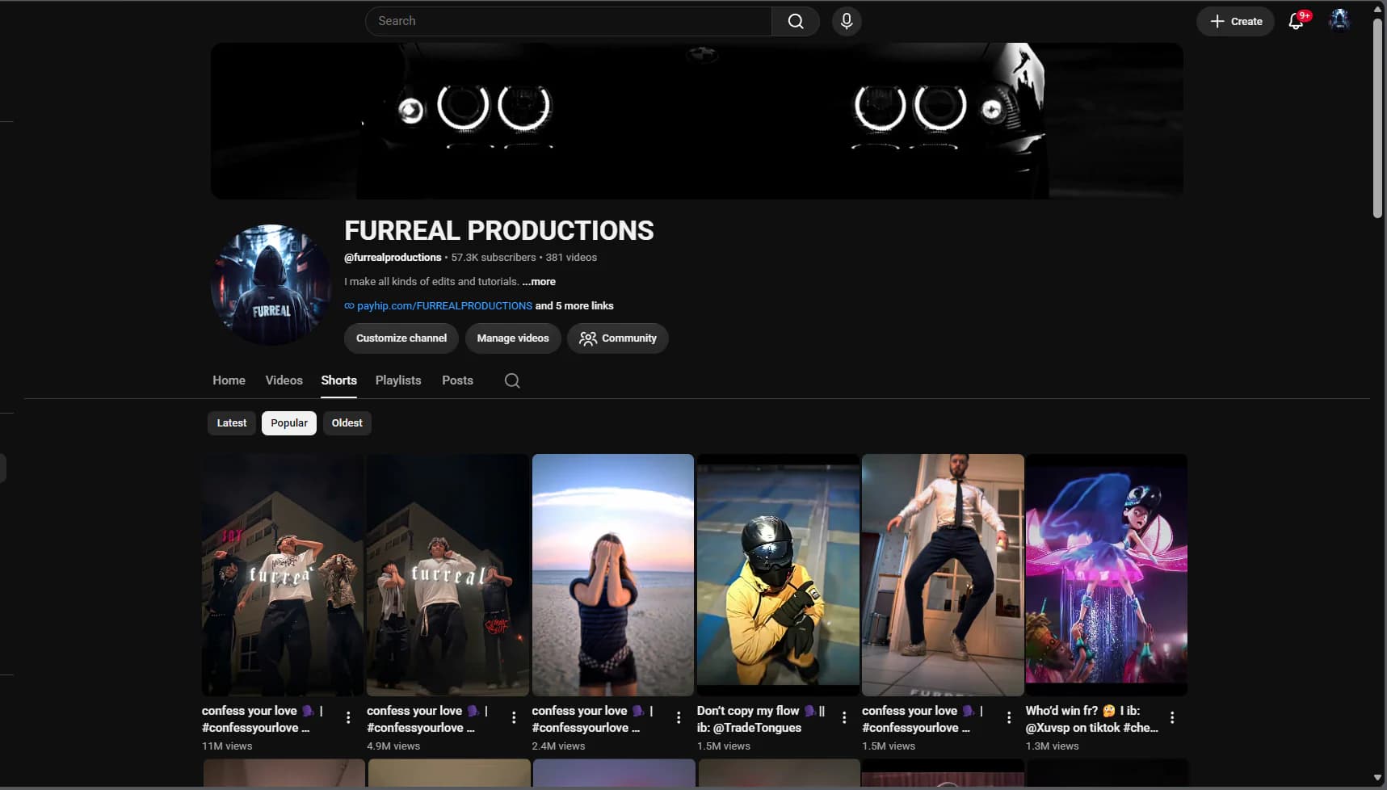
Task: Click the page vertical scrollbar thumb
Action: pyautogui.click(x=1378, y=117)
